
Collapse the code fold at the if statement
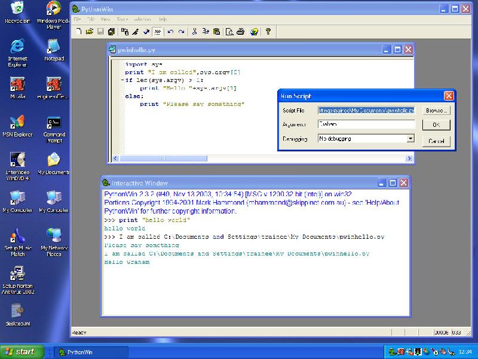tap(122, 80)
